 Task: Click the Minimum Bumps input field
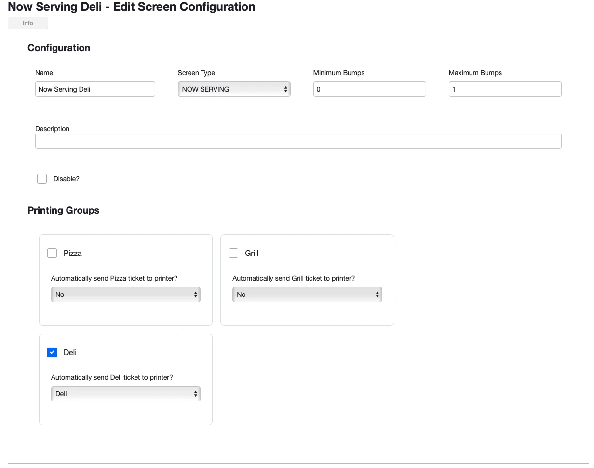[369, 89]
